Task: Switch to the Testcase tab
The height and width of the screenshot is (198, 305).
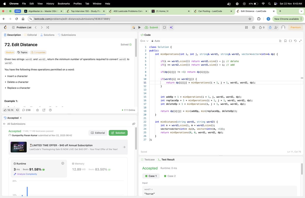Action: (148, 159)
